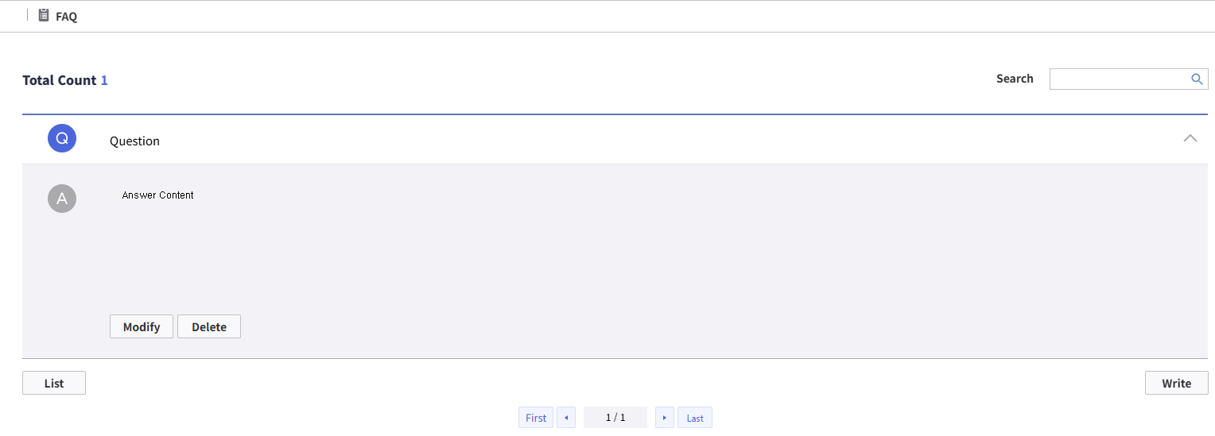Click the Answer Content text

158,195
